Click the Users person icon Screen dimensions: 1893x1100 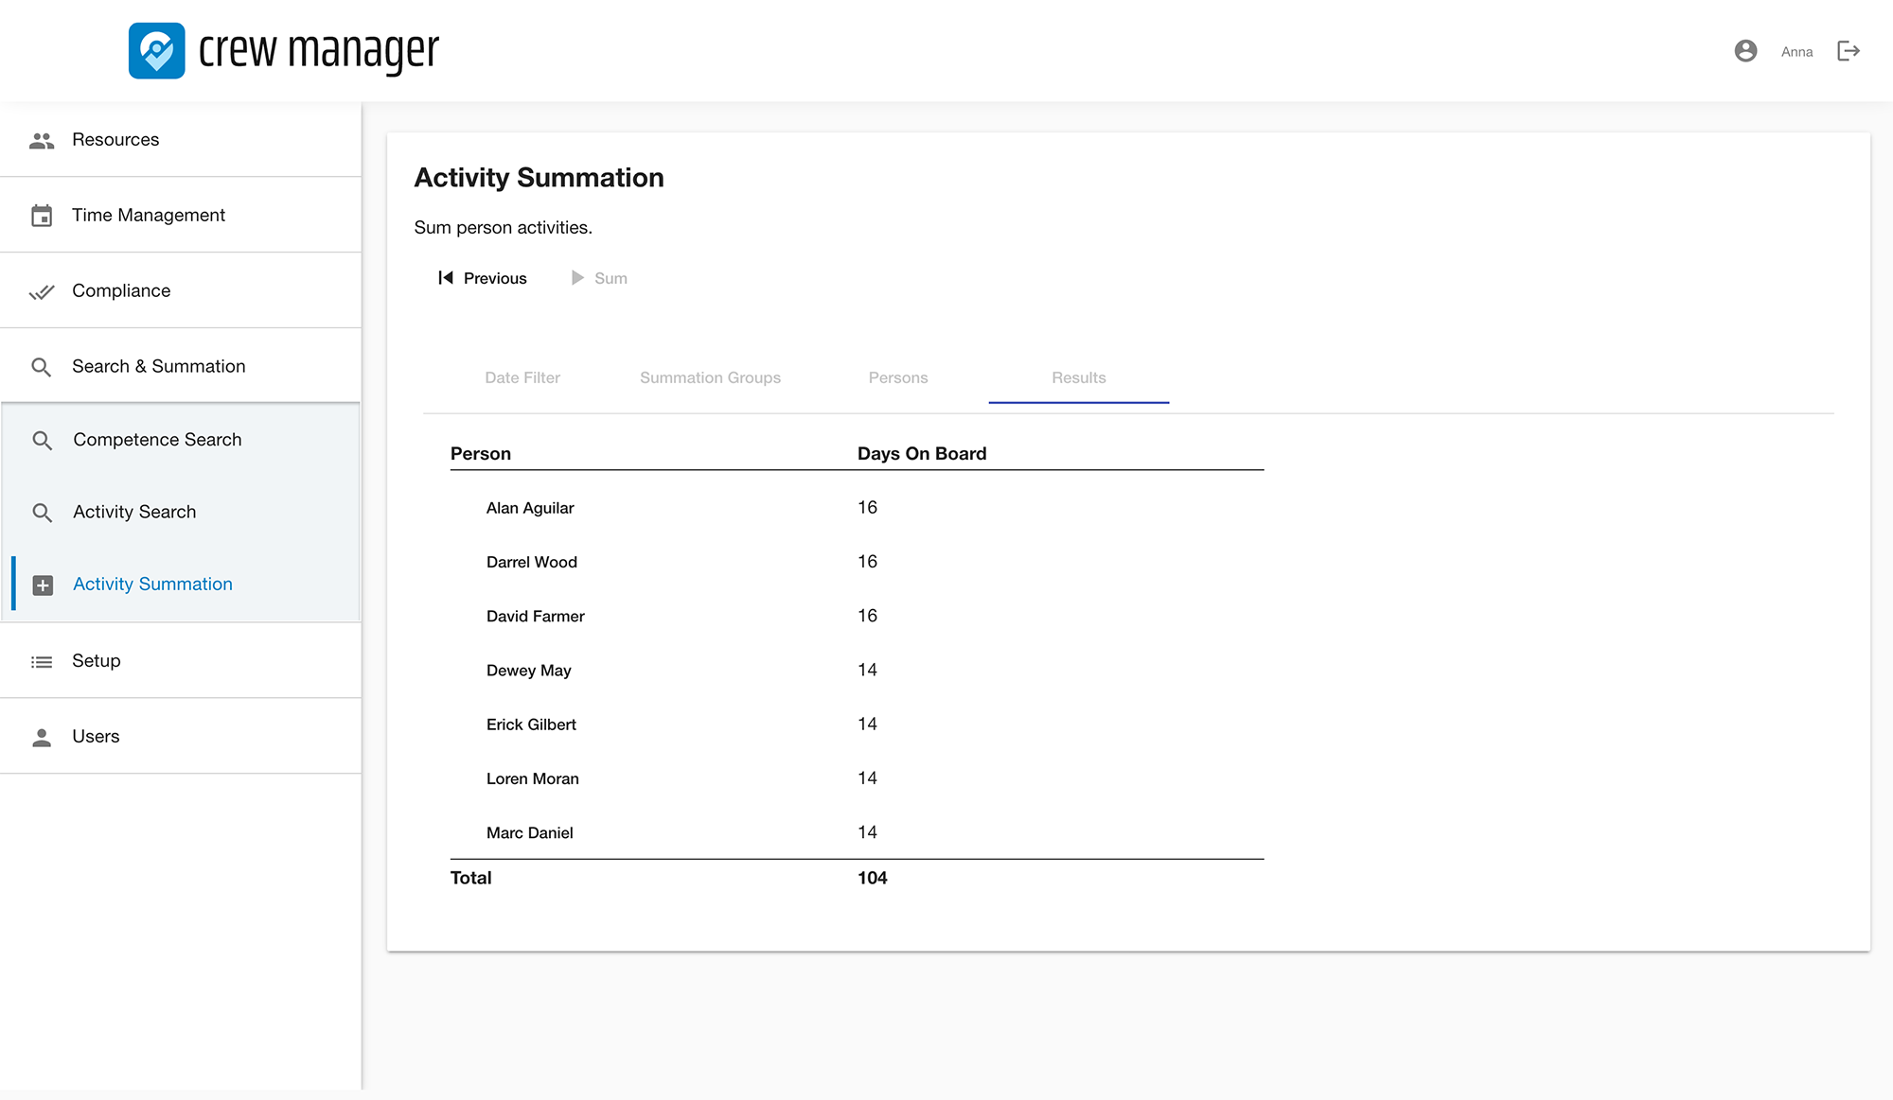click(x=42, y=737)
